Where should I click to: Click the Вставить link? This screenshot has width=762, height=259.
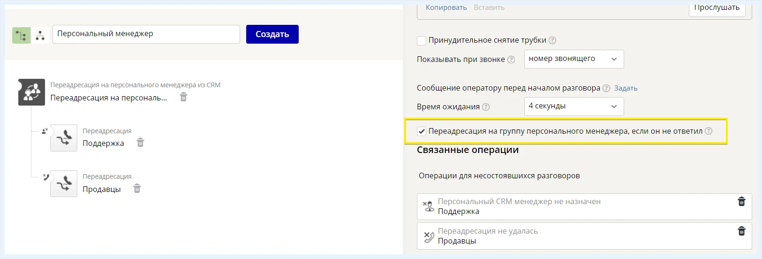point(489,8)
